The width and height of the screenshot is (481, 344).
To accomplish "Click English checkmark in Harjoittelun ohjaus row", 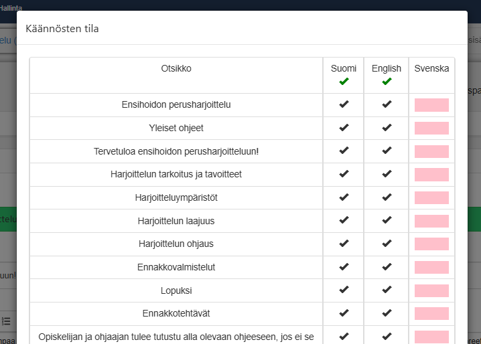I will (x=387, y=244).
